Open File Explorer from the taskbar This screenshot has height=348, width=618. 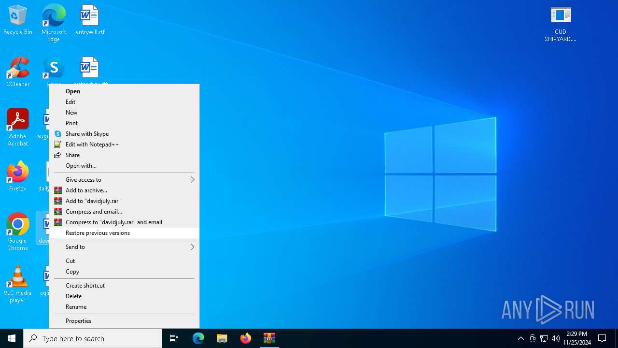tap(222, 338)
